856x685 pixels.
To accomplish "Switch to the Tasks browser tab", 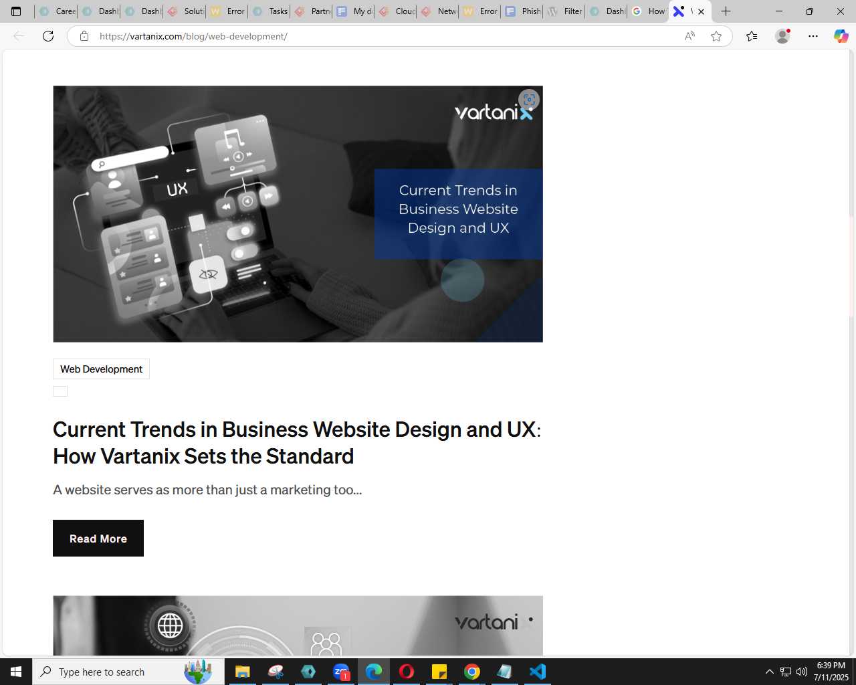I will tap(270, 11).
